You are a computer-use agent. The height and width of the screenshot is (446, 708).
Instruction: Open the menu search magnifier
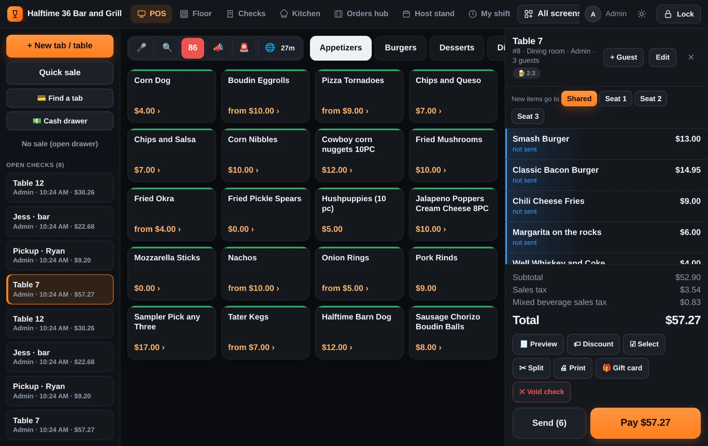point(167,48)
